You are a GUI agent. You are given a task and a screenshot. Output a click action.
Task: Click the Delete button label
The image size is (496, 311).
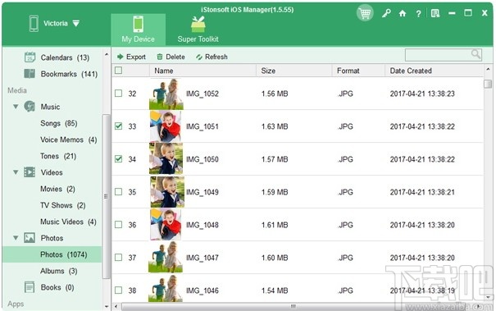tap(175, 57)
